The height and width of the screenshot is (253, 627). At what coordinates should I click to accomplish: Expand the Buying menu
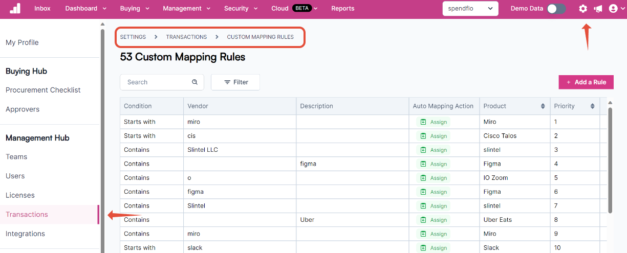pos(135,9)
